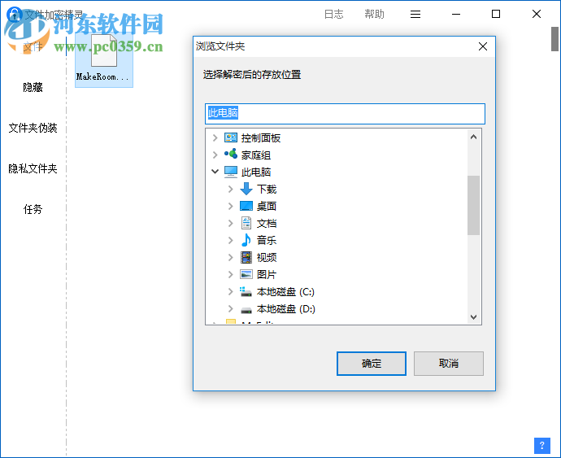Click the main window vertical scrollbar thumb
Image resolution: width=561 pixels, height=458 pixels.
[555, 39]
